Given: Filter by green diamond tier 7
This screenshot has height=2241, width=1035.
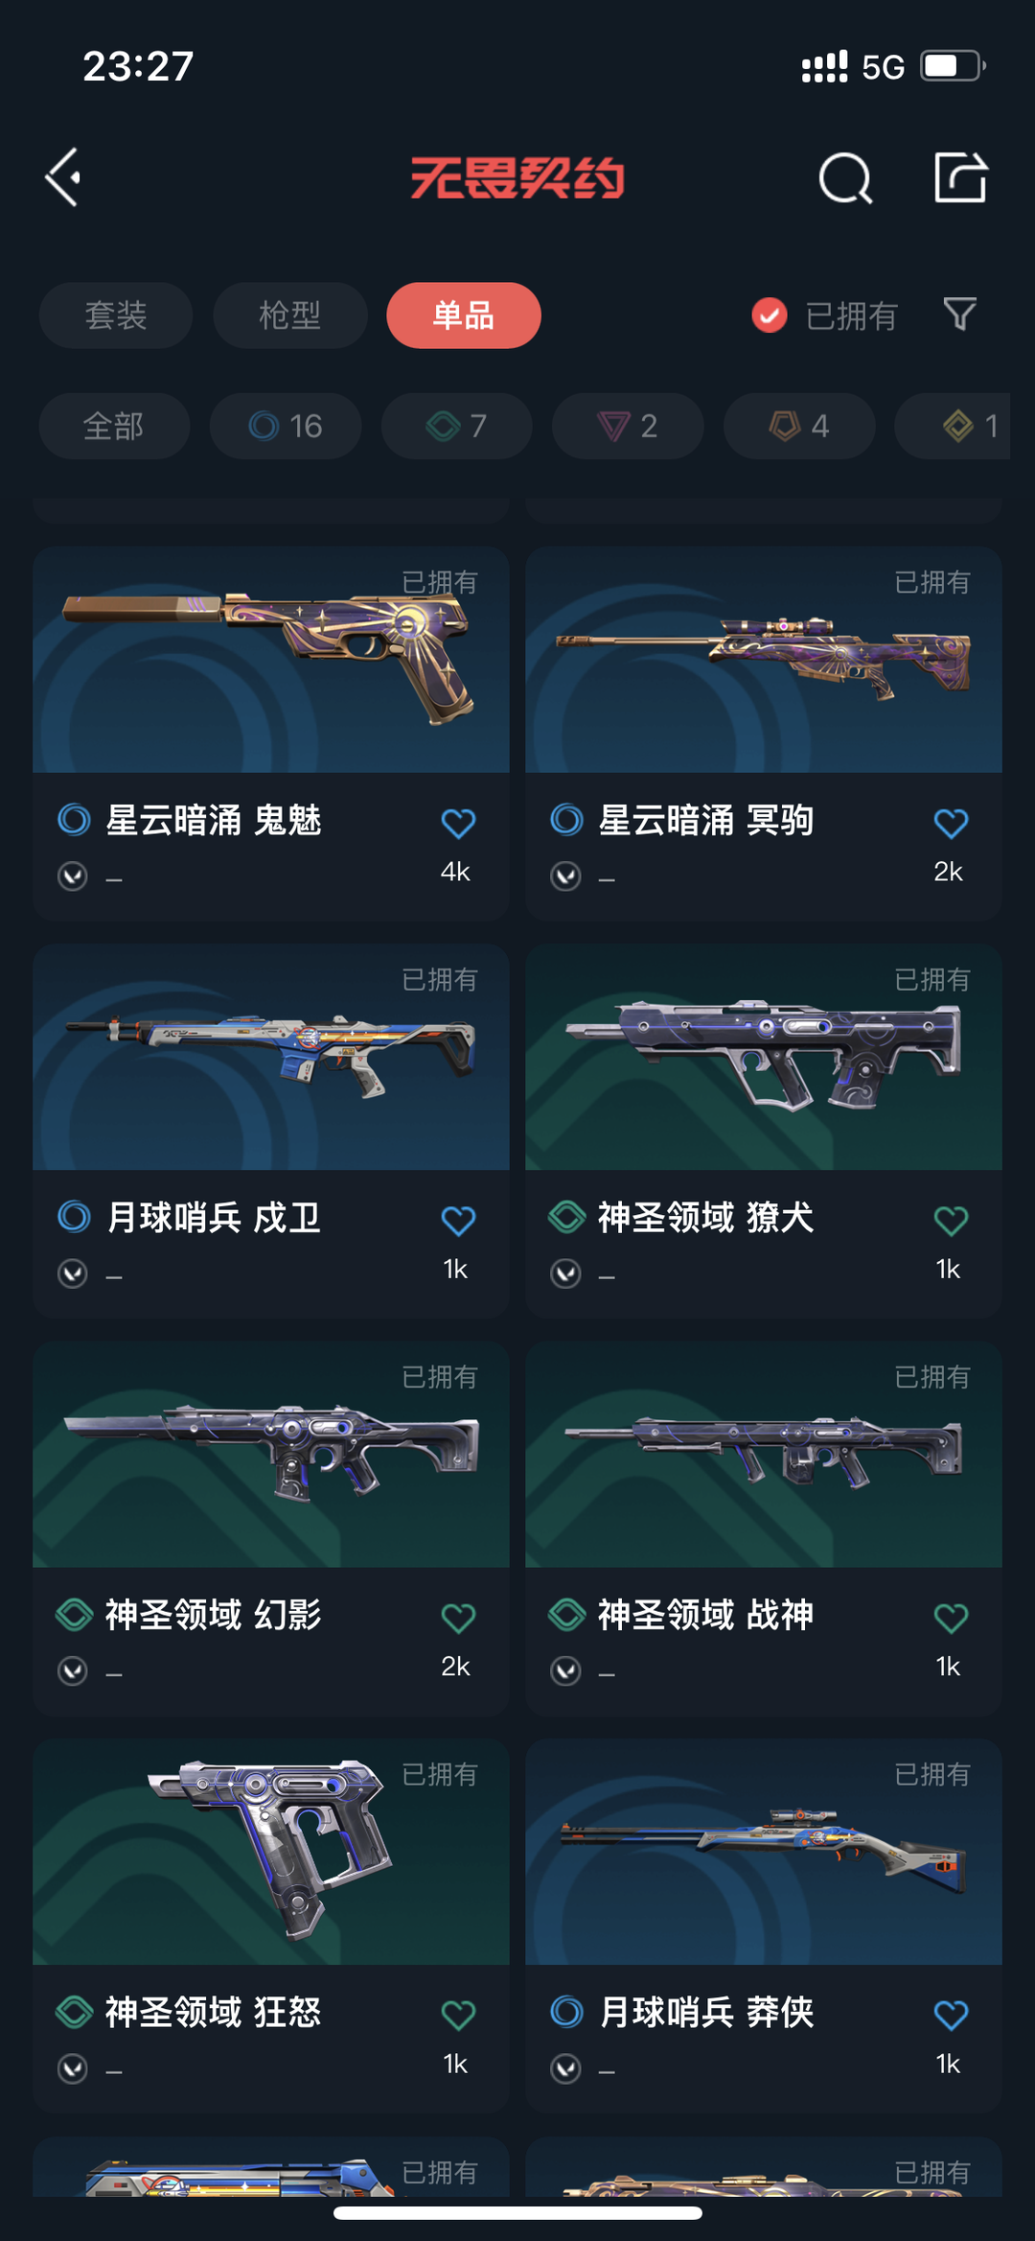Looking at the screenshot, I should pyautogui.click(x=457, y=426).
